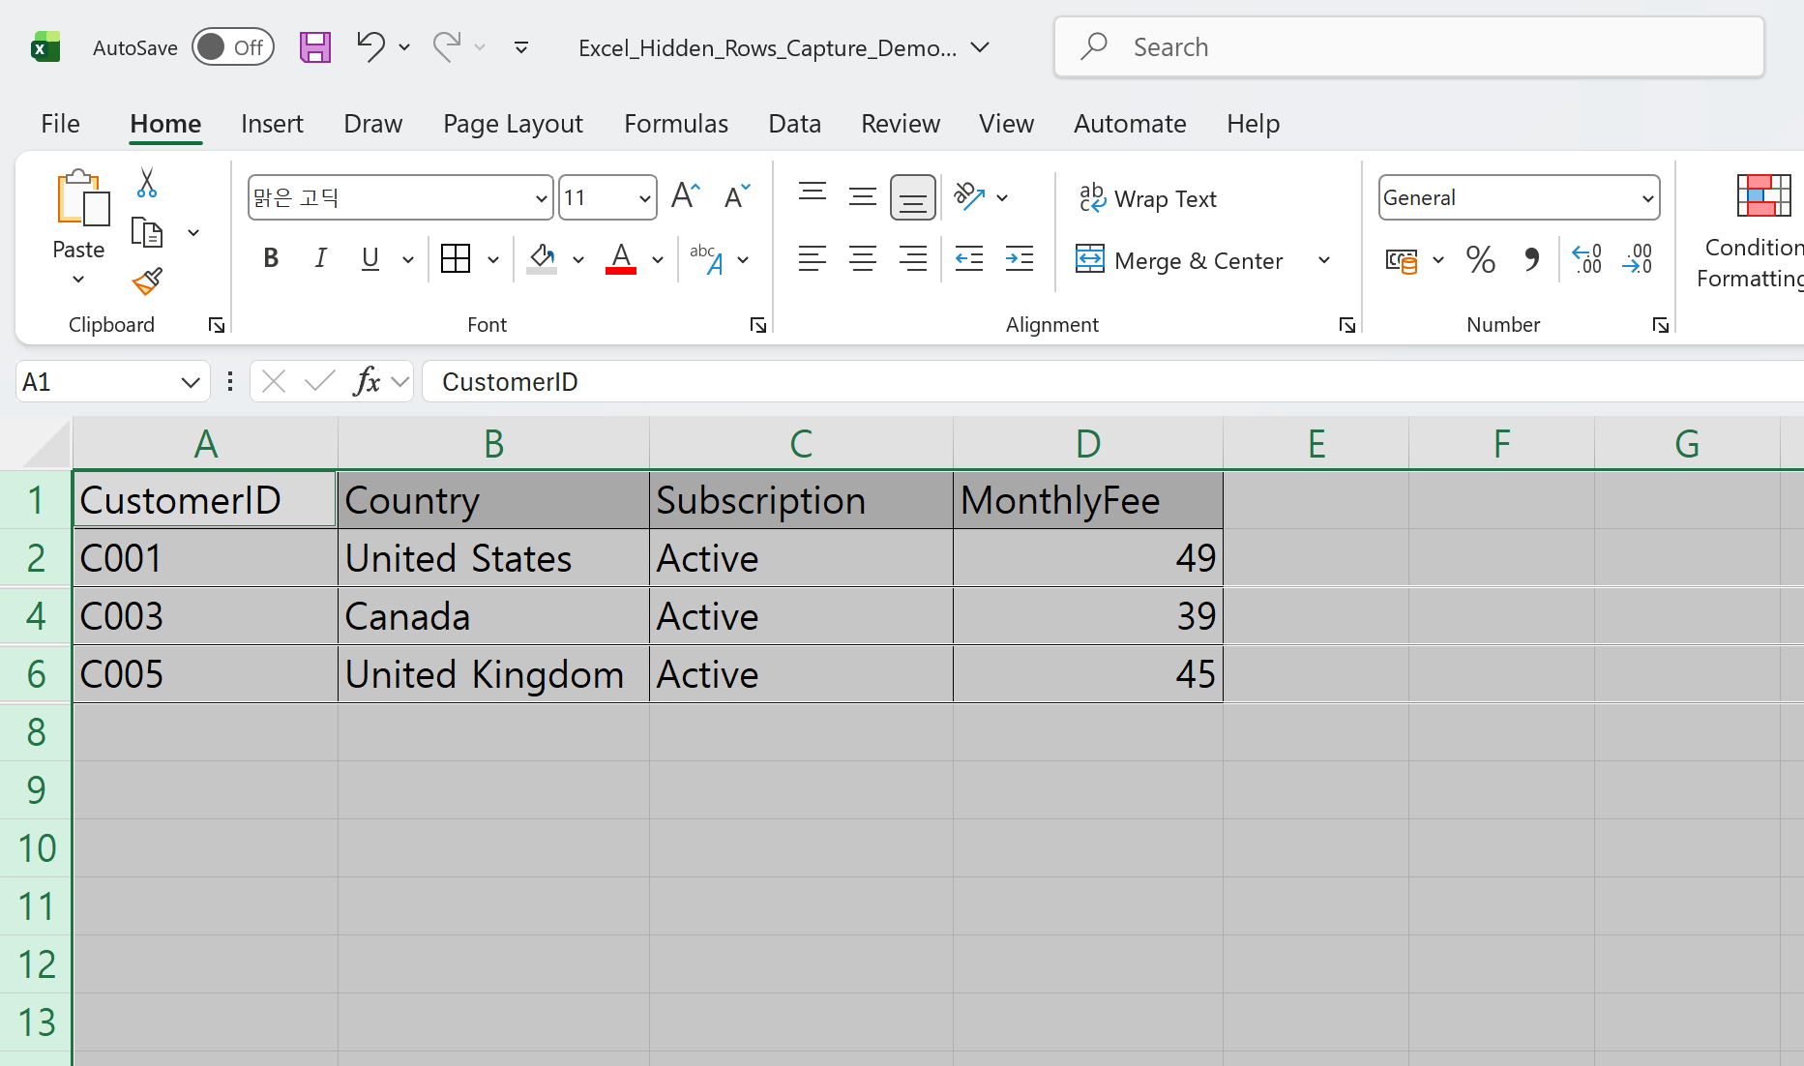Screen dimensions: 1804x1066
Task: Expand the General number format dropdown
Action: (1646, 199)
